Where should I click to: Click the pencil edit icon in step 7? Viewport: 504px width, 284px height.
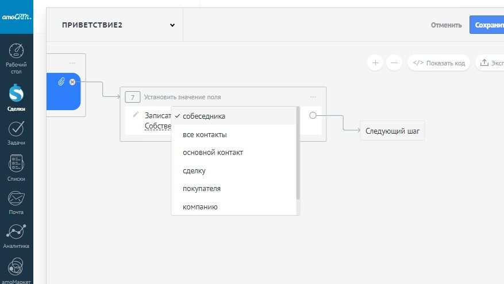(x=136, y=114)
